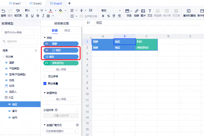Insert a hyperlink with 链接 icon
This screenshot has height=136, width=204.
136,11
